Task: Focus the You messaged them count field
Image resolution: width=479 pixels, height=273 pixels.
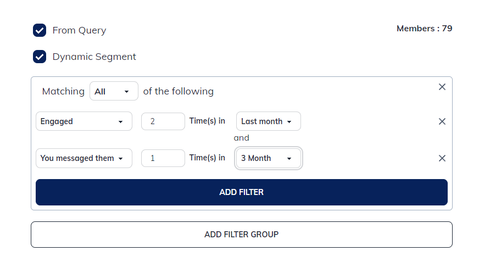Action: 163,158
